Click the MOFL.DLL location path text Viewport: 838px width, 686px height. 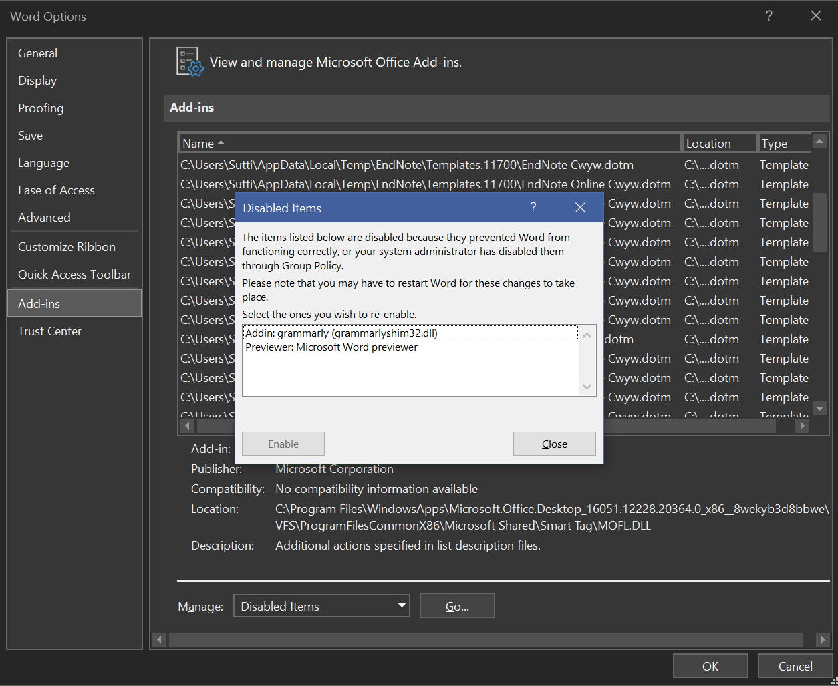tap(552, 518)
